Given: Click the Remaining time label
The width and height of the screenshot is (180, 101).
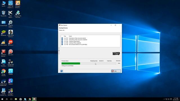Looking at the screenshot, I should tap(94, 61).
